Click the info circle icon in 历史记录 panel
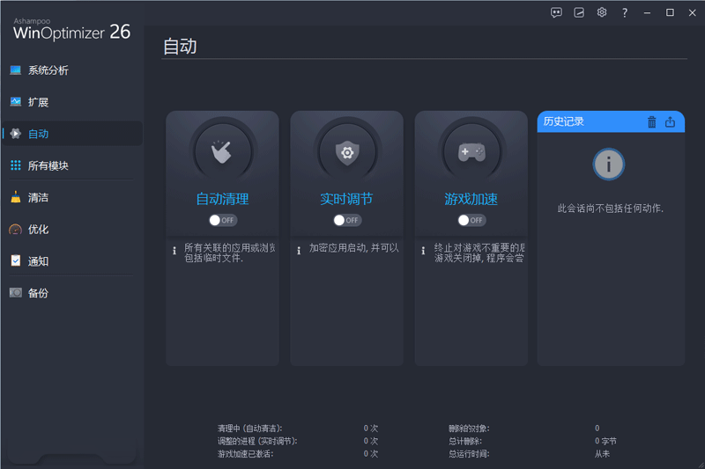 click(608, 165)
